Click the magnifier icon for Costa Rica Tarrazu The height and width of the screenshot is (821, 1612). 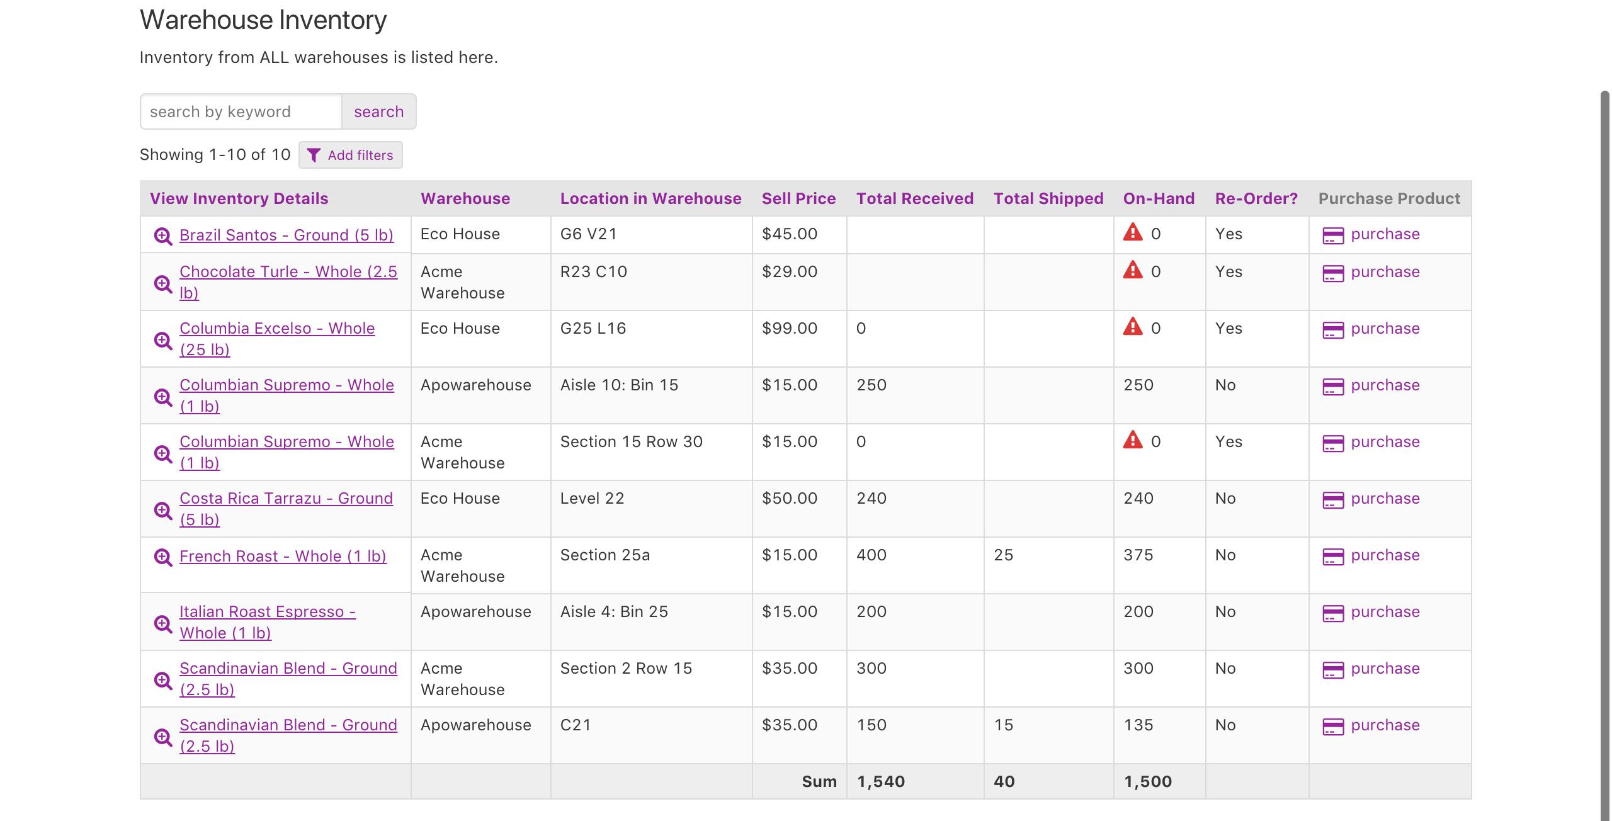(x=163, y=509)
